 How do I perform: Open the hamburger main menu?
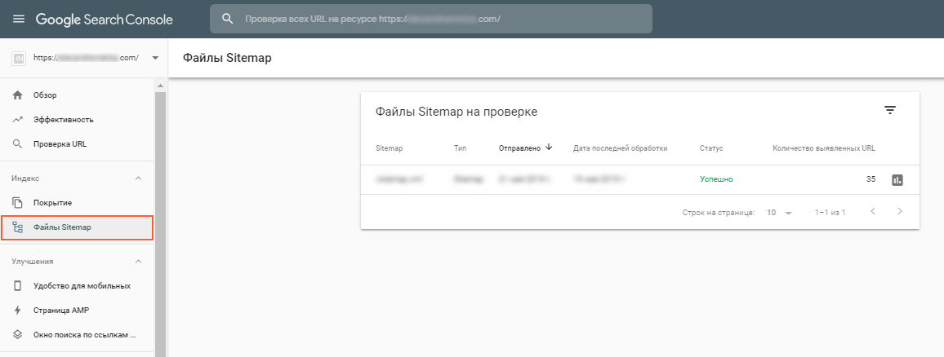click(20, 20)
